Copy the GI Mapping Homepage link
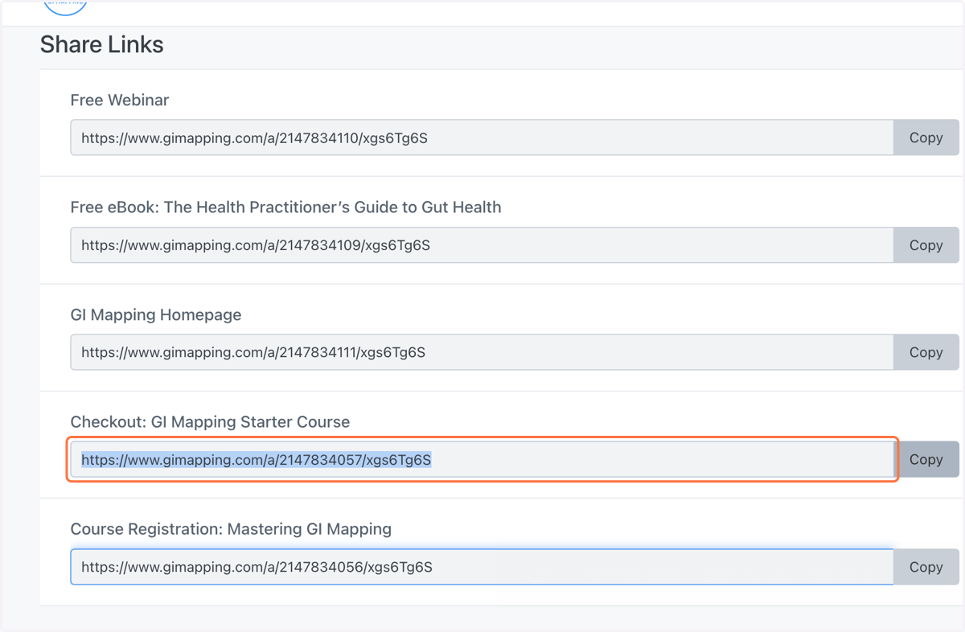This screenshot has width=965, height=632. (926, 352)
